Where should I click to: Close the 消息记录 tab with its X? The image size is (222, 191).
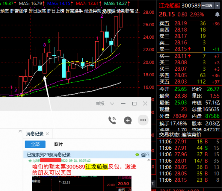click(x=48, y=134)
